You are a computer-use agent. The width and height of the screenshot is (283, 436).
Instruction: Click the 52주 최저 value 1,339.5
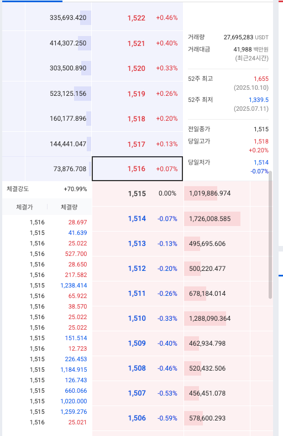tap(259, 100)
